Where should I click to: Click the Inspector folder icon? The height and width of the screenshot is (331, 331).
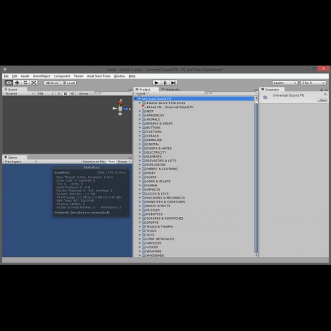(x=265, y=97)
